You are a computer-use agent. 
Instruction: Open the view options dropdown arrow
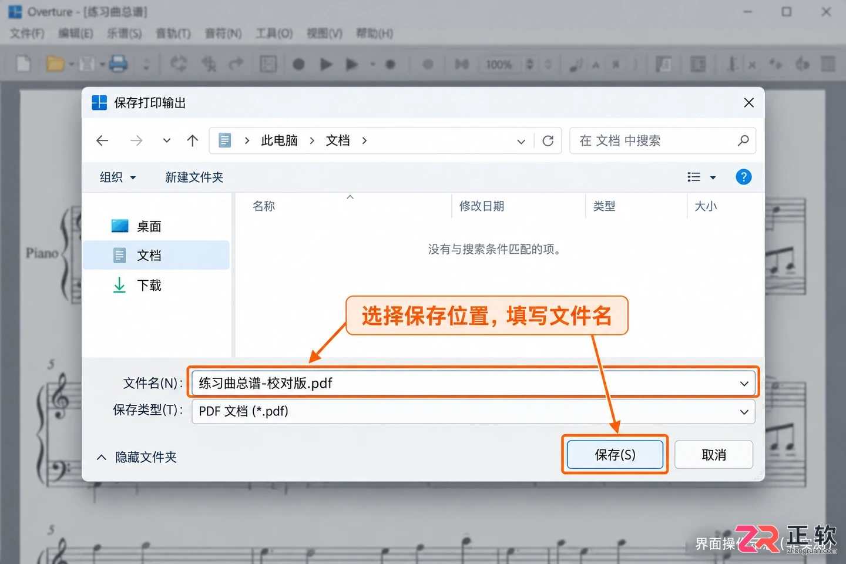(x=713, y=177)
